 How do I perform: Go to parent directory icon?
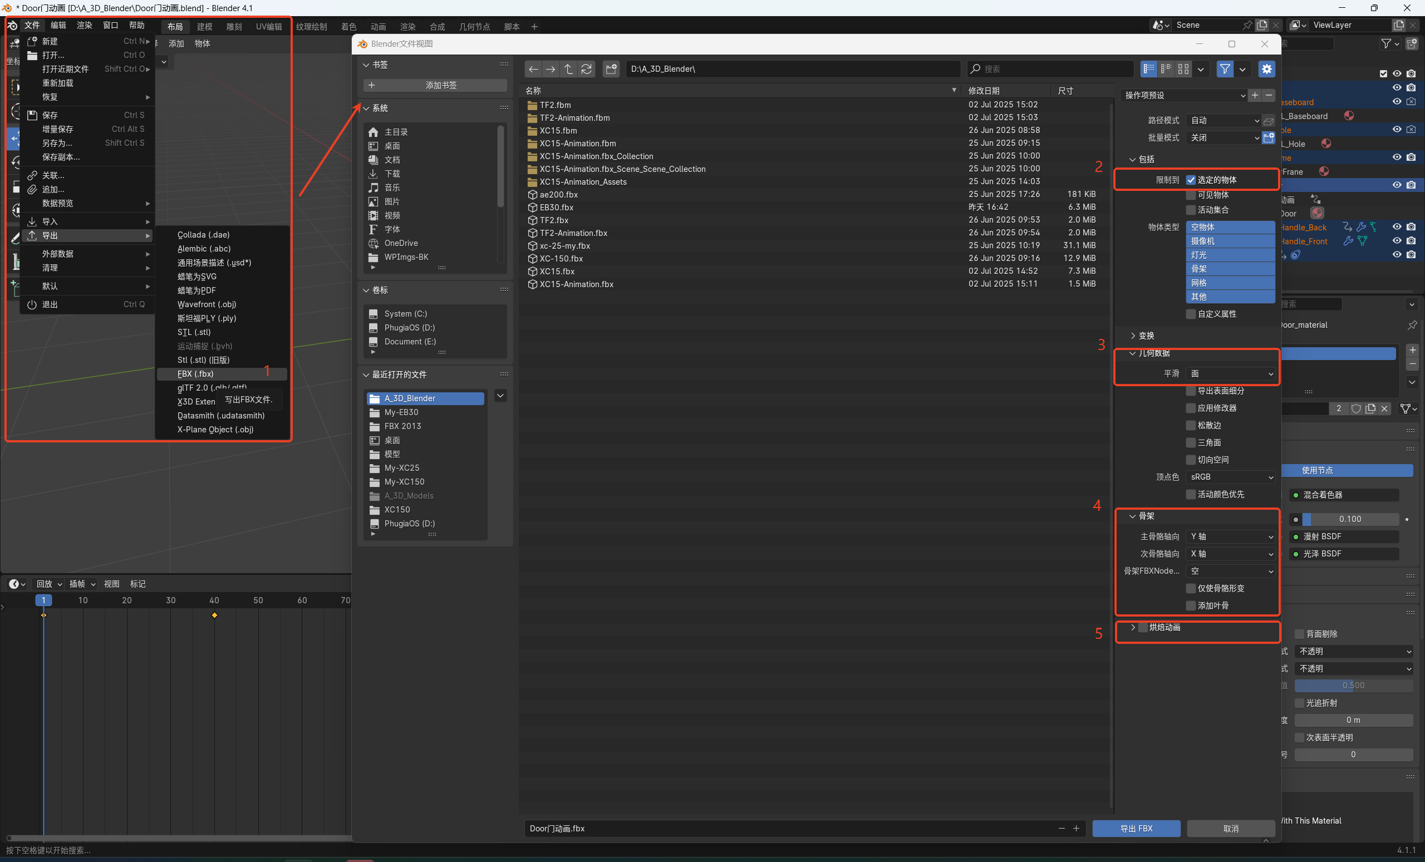pos(568,69)
